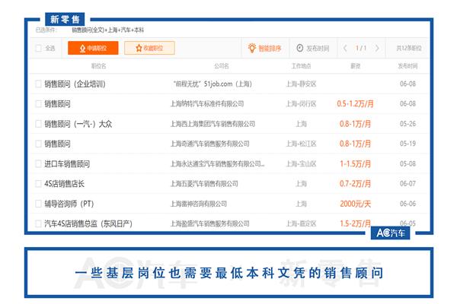The height and width of the screenshot is (304, 457).
Task: Open company 上海永达通宝汽车销售服务有限公司
Action: click(217, 164)
